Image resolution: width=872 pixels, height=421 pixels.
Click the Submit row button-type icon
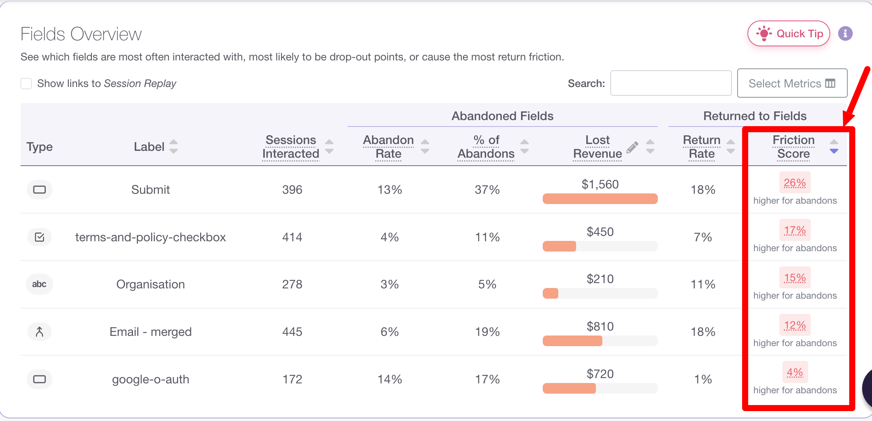[39, 190]
